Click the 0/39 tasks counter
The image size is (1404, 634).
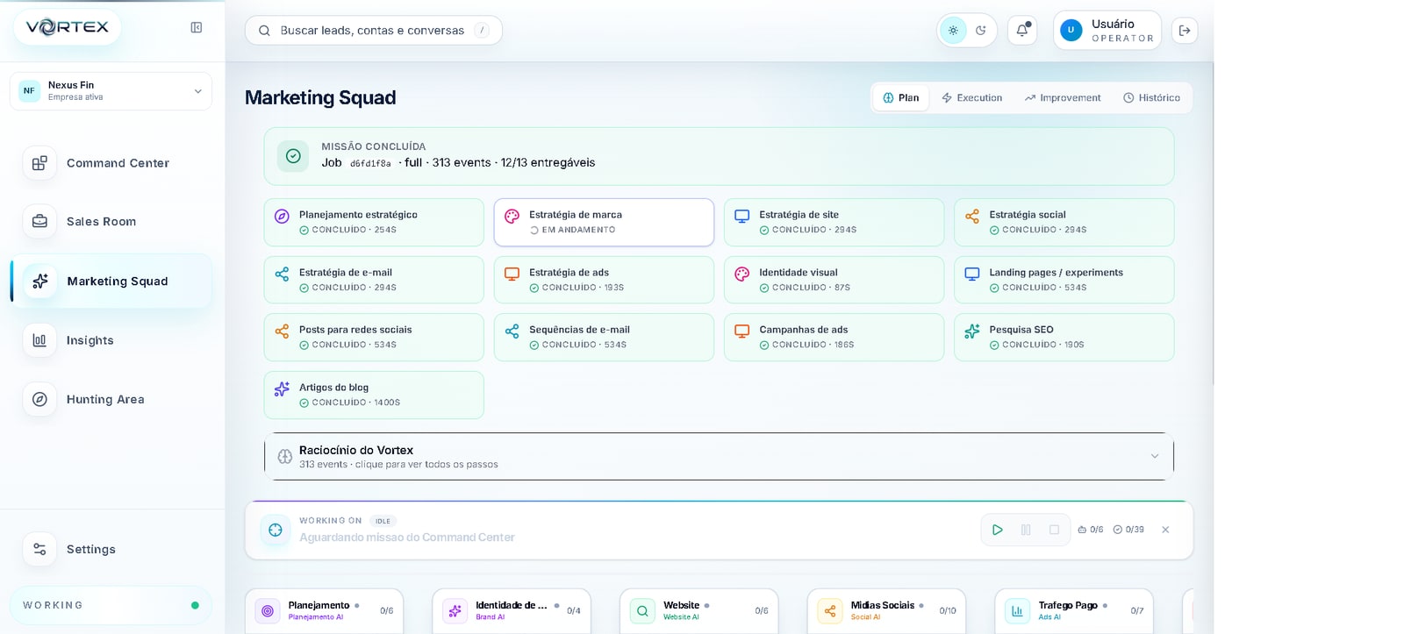[x=1128, y=530]
